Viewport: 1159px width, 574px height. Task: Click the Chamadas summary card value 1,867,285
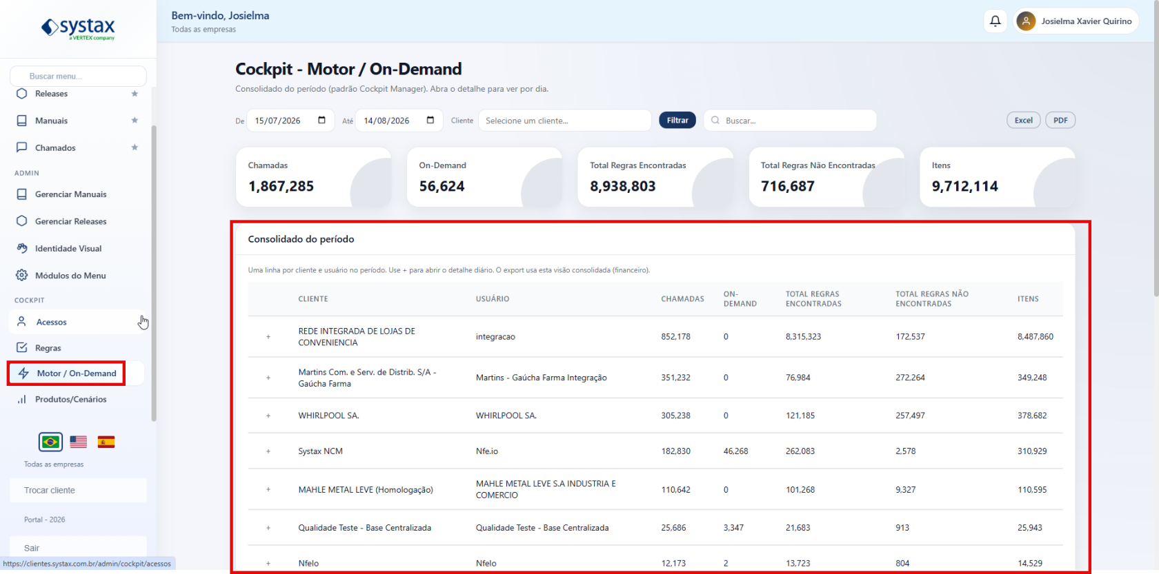pos(281,186)
